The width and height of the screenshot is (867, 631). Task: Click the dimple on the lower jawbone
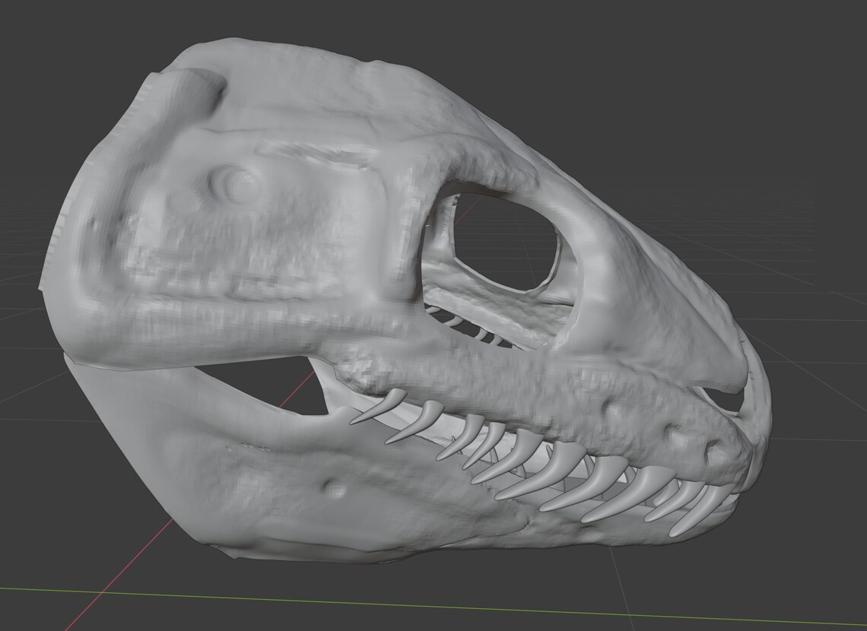pos(331,487)
